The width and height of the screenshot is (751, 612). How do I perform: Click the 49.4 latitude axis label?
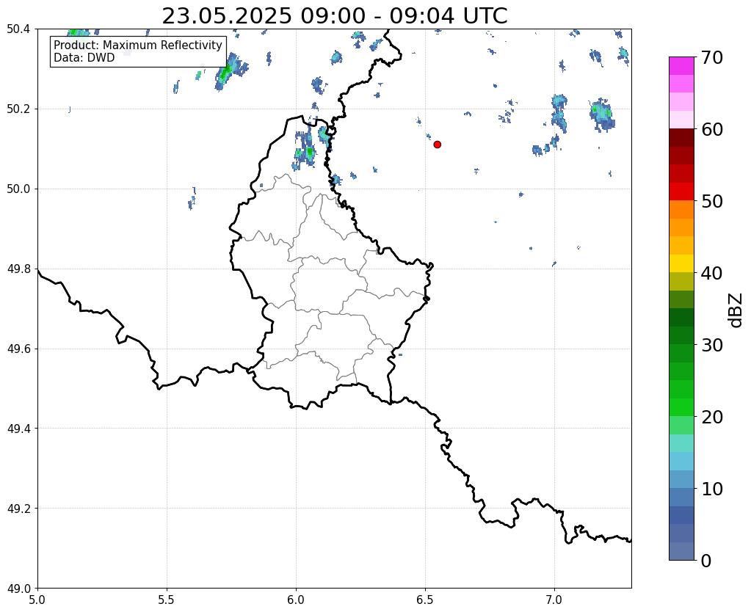pos(18,429)
